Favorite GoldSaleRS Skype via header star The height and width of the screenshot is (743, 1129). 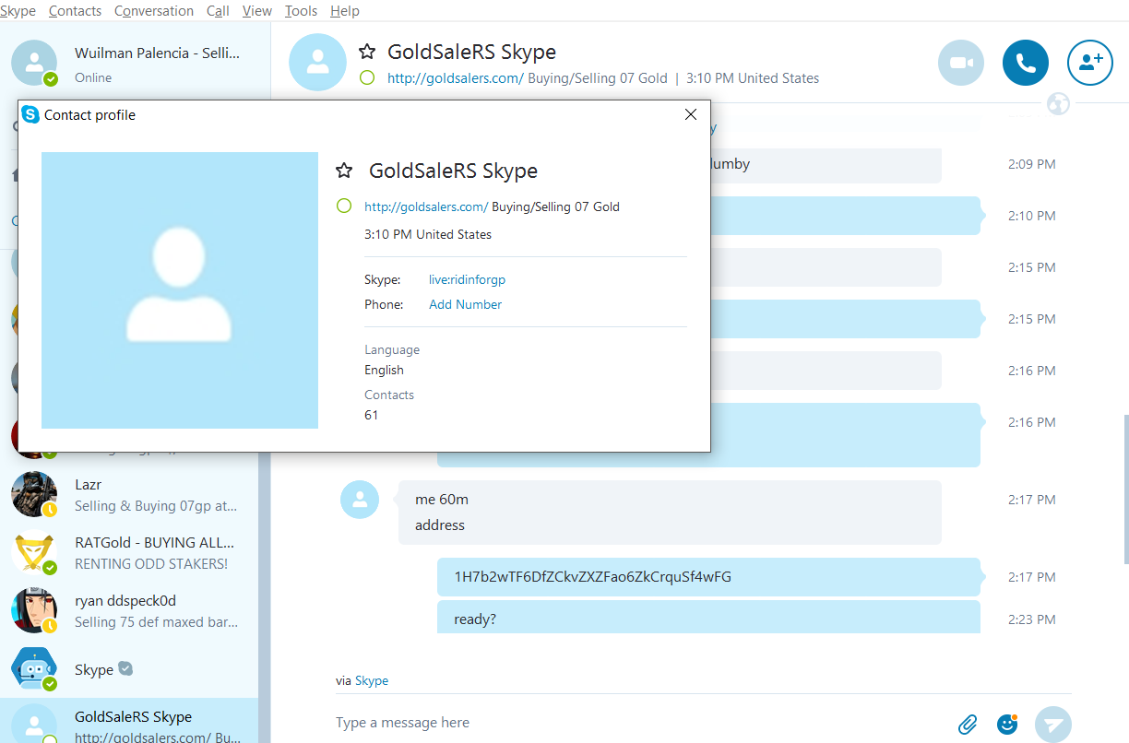[x=367, y=52]
